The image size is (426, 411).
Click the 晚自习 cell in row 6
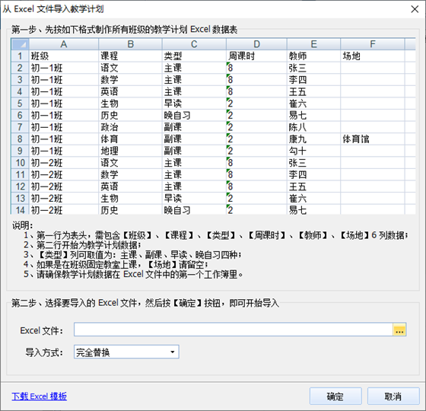click(x=194, y=115)
